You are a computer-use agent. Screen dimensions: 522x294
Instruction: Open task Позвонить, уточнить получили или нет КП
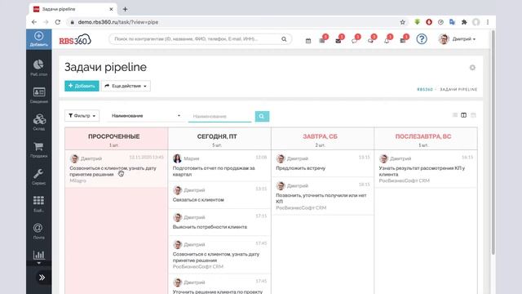pyautogui.click(x=321, y=198)
